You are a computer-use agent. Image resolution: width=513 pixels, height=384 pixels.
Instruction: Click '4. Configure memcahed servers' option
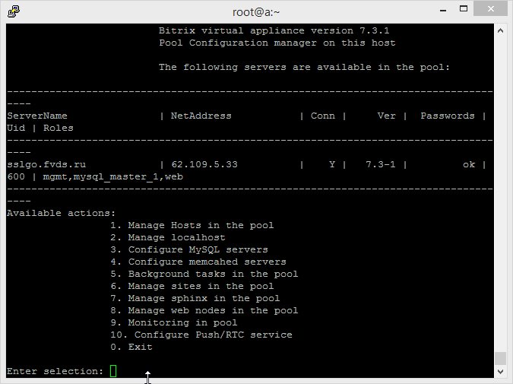(198, 262)
